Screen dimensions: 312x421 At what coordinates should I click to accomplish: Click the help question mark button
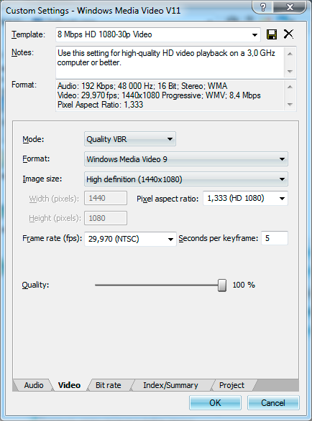click(262, 7)
